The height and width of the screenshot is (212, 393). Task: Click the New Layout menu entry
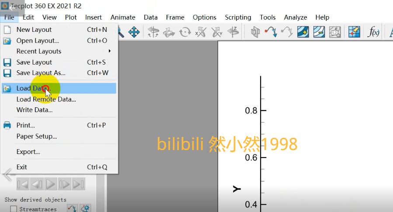pyautogui.click(x=59, y=30)
